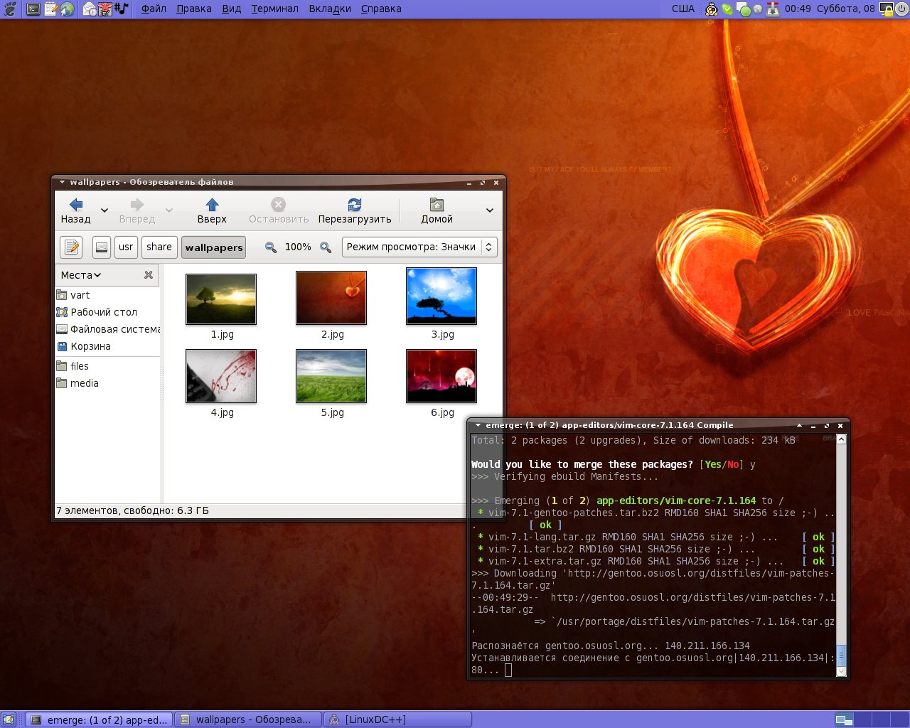Launch the web browser globe icon in panel
Screen dimensions: 910x728
click(66, 9)
